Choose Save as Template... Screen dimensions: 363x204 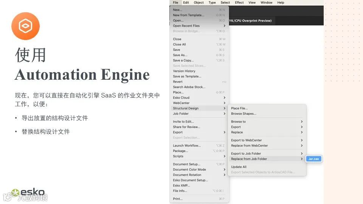coord(199,76)
